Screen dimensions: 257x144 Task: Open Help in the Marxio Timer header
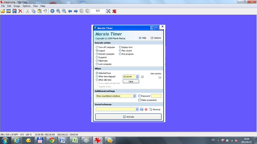[142, 38]
